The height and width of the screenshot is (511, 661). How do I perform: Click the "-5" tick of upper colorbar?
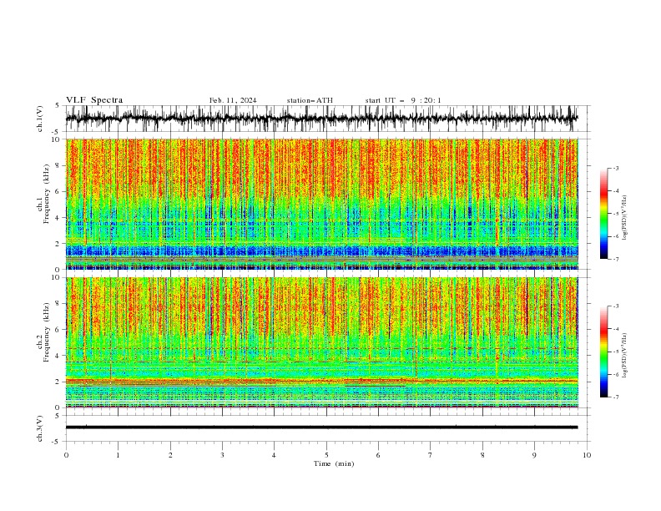[x=616, y=214]
